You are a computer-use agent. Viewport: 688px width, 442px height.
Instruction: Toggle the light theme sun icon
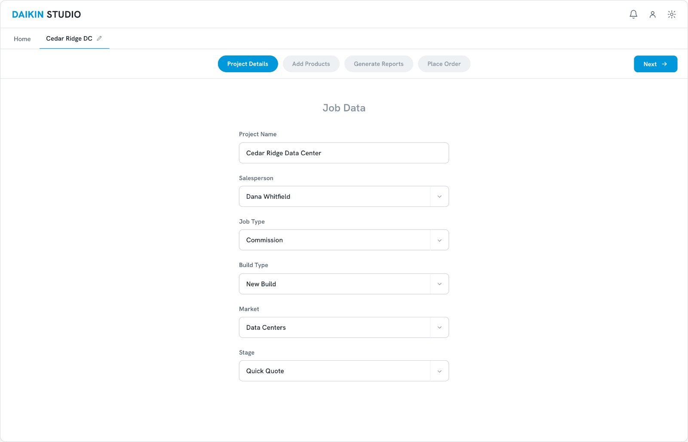[672, 14]
